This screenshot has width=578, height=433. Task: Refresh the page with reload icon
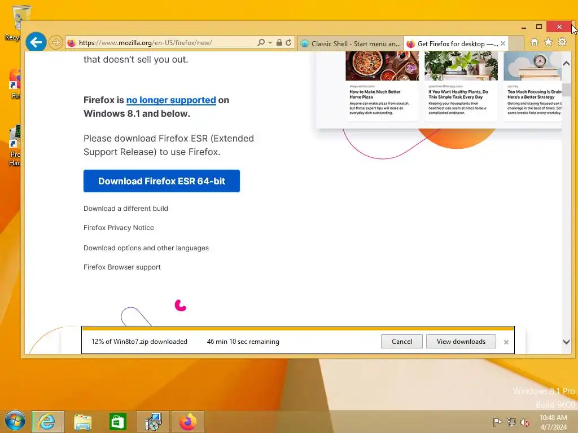[x=288, y=42]
